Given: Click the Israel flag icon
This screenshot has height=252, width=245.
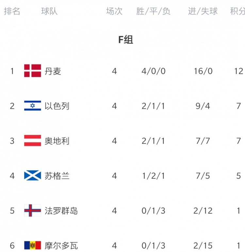Looking at the screenshot, I should 33,106.
